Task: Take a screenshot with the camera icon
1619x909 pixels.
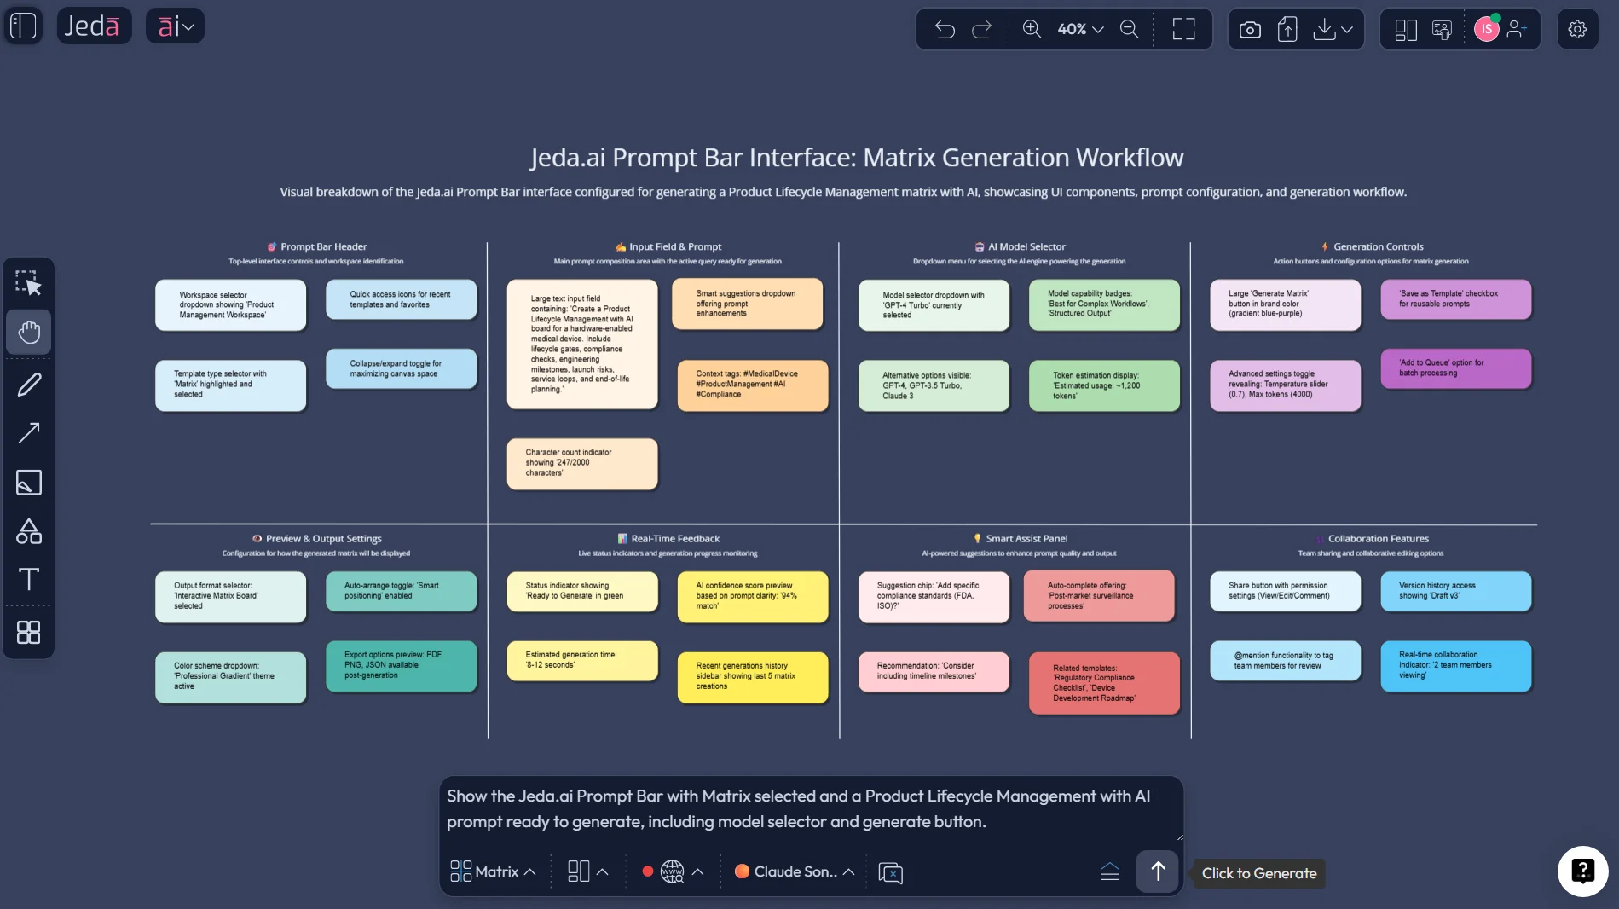Action: point(1250,30)
